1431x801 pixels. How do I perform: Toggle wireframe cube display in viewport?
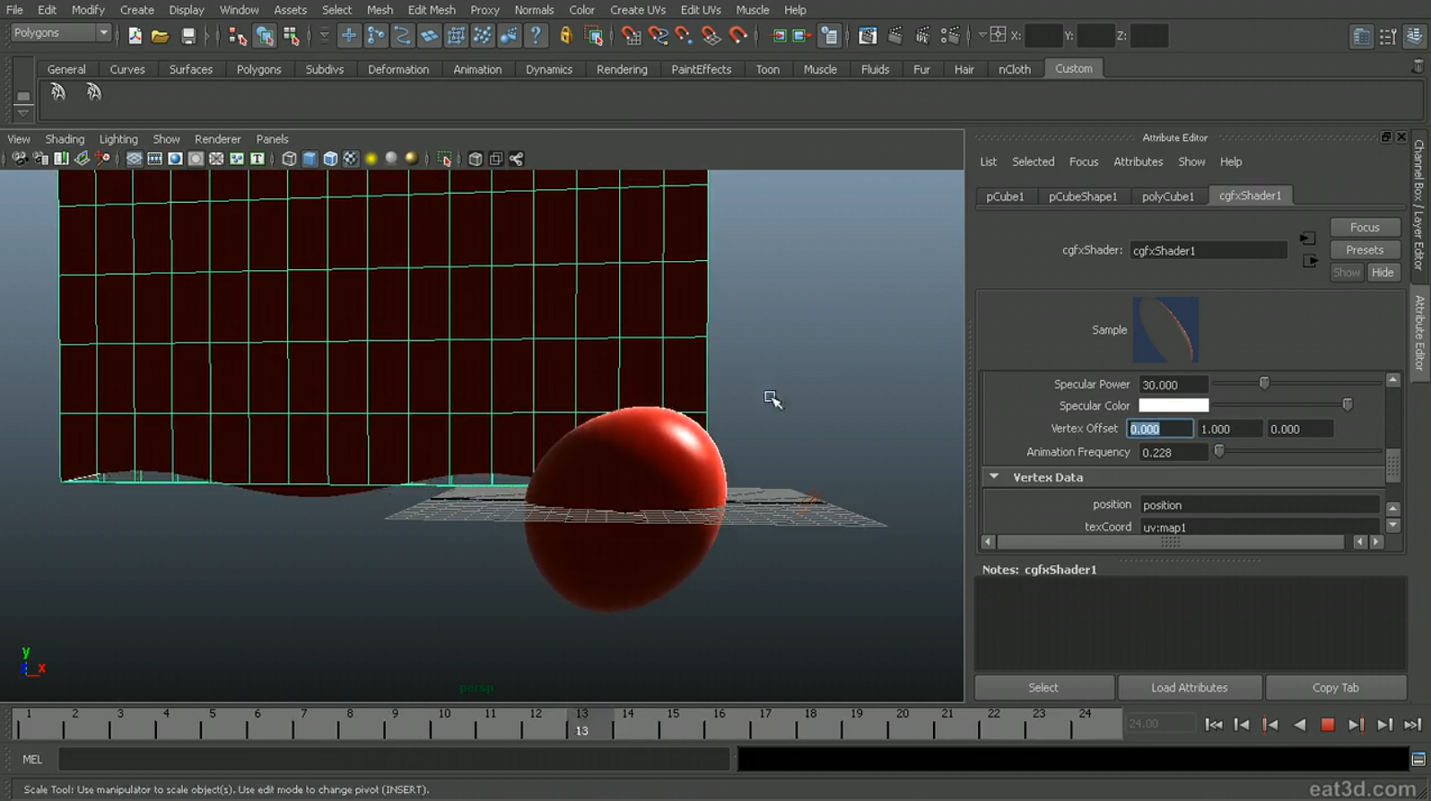tap(289, 159)
